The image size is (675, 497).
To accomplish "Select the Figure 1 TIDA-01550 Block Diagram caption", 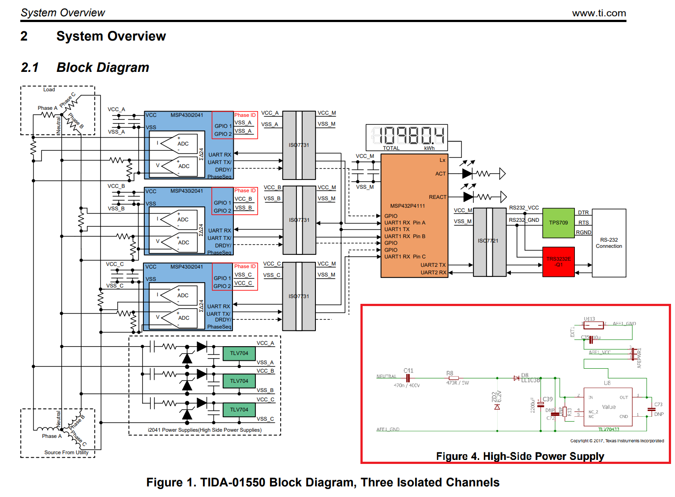I will (x=323, y=482).
